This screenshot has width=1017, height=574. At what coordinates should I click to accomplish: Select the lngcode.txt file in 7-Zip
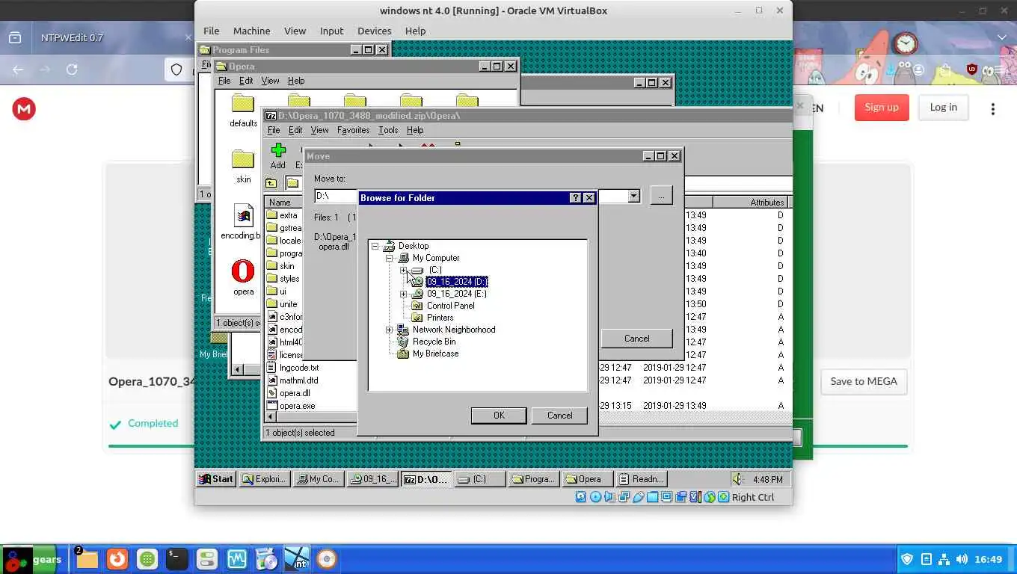[x=299, y=368]
